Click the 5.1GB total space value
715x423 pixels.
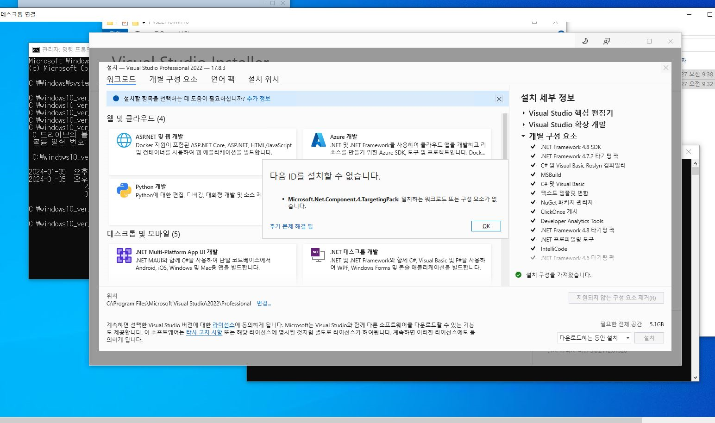click(657, 324)
